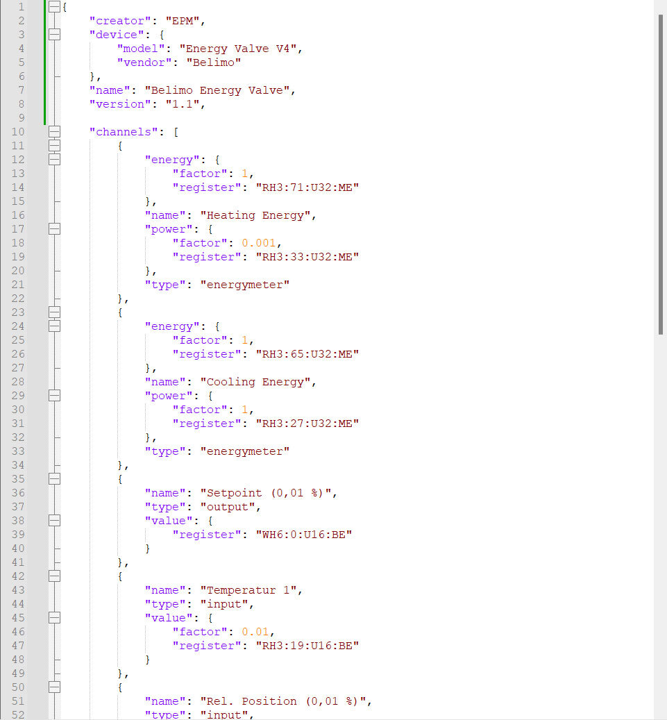Collapse the "device" object fold on line 3
667x720 pixels.
tap(54, 35)
